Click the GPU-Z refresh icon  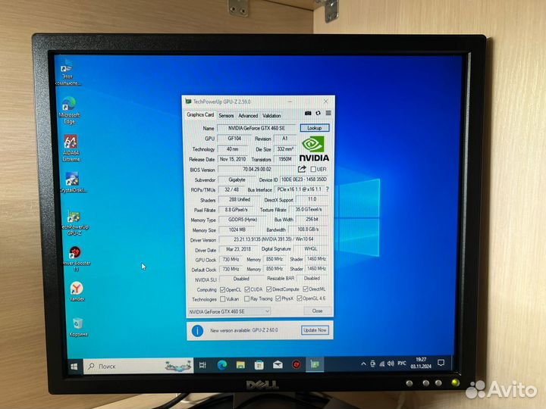point(318,113)
